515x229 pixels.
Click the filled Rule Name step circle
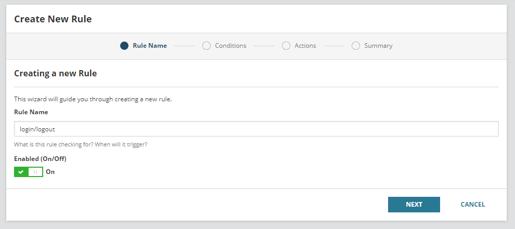click(124, 46)
